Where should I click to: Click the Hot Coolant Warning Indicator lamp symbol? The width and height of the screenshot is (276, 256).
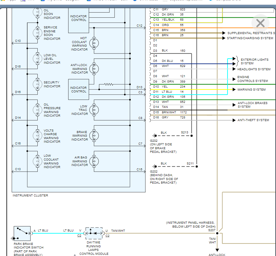point(94,43)
